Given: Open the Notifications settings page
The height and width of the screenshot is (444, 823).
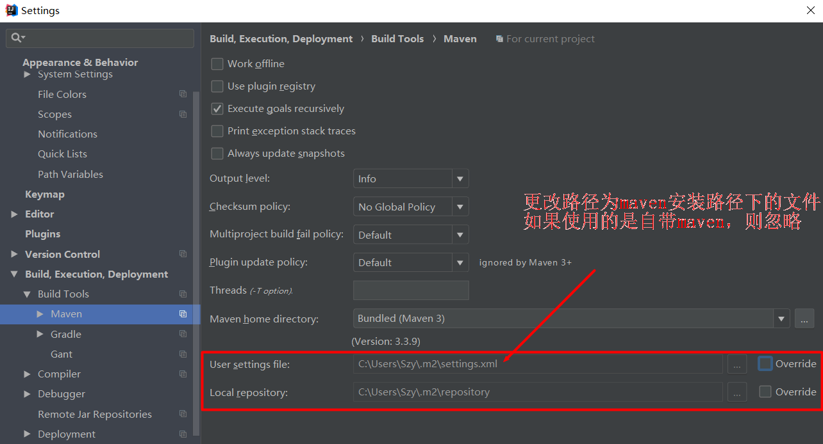Looking at the screenshot, I should coord(67,134).
